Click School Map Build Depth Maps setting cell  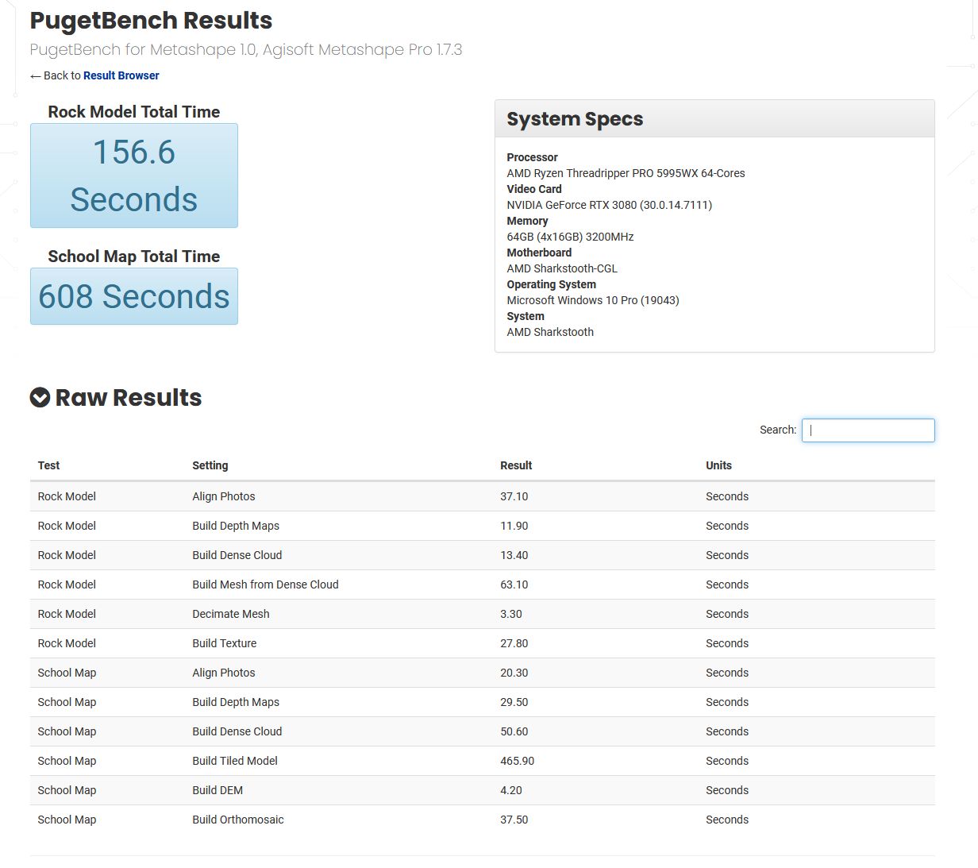click(x=236, y=702)
